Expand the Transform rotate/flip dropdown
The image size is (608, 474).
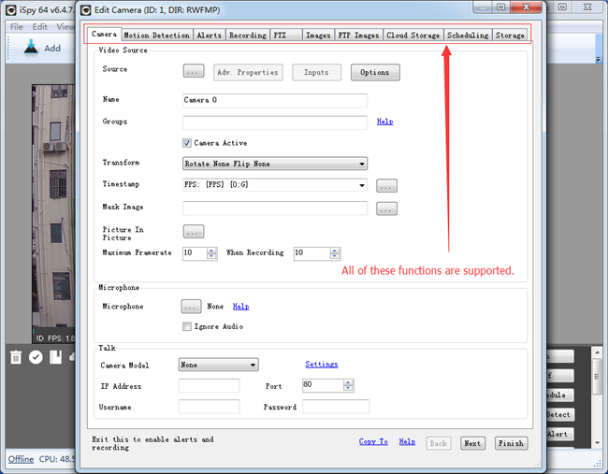tap(274, 164)
